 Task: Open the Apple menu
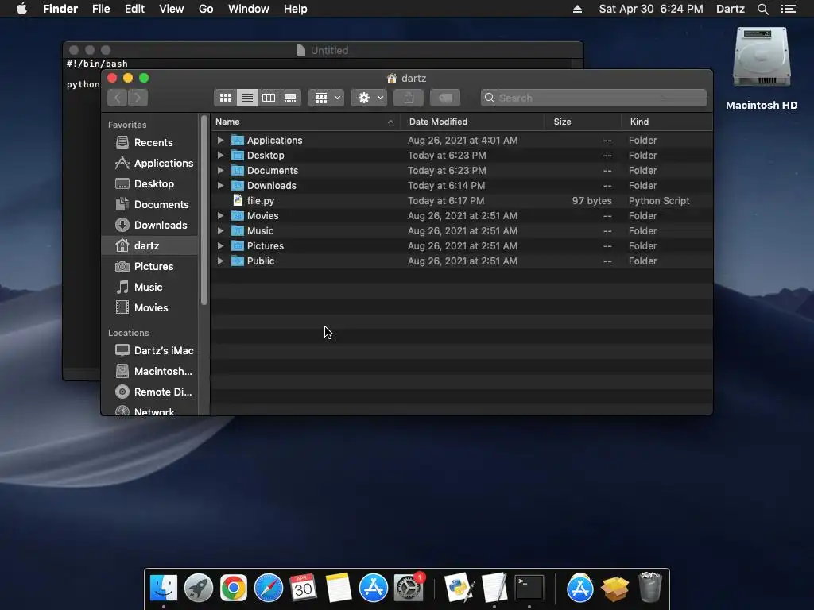pyautogui.click(x=21, y=9)
